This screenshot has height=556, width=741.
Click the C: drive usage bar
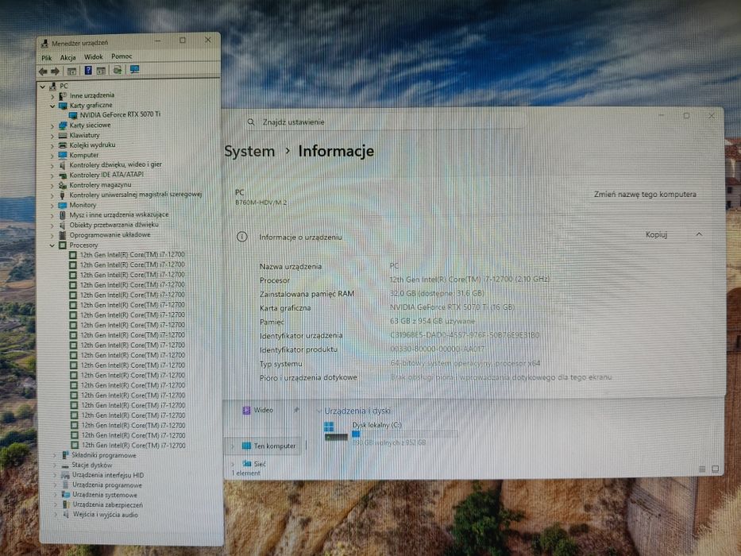[x=404, y=434]
